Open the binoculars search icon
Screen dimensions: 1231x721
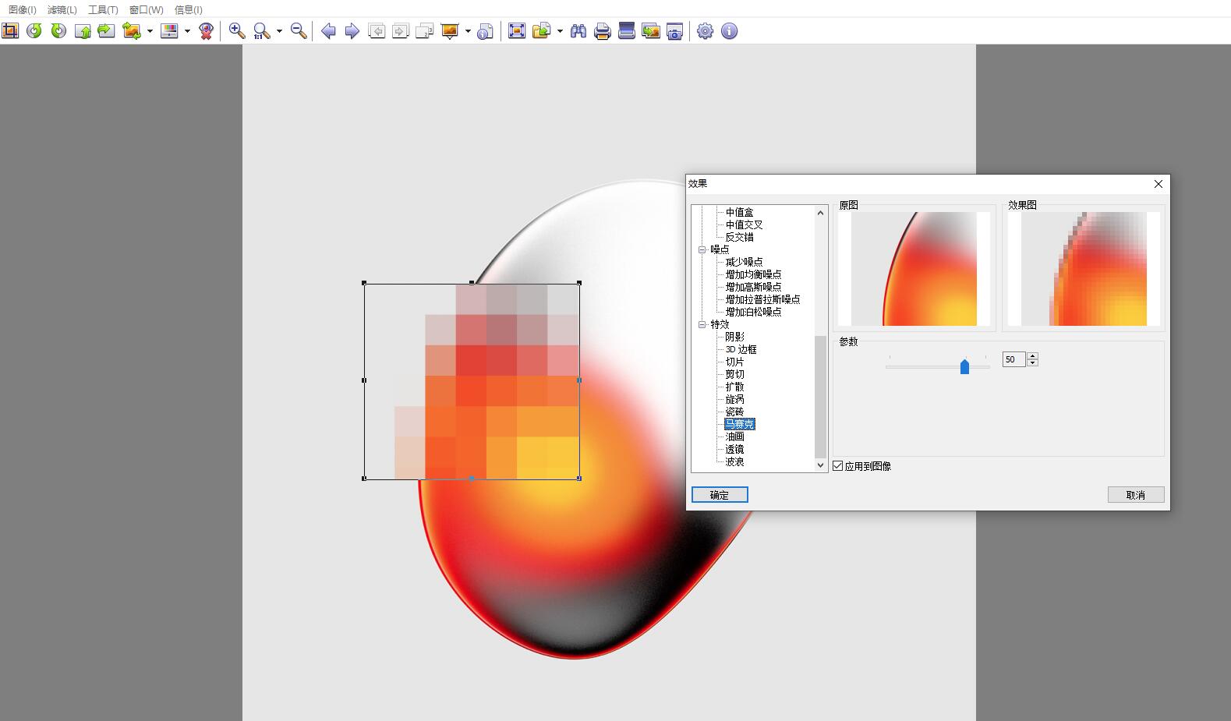(x=578, y=31)
